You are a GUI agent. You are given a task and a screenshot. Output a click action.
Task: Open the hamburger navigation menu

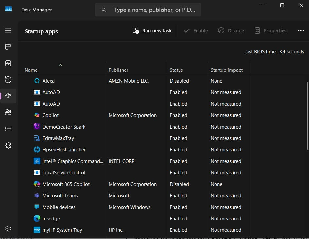coord(8,30)
